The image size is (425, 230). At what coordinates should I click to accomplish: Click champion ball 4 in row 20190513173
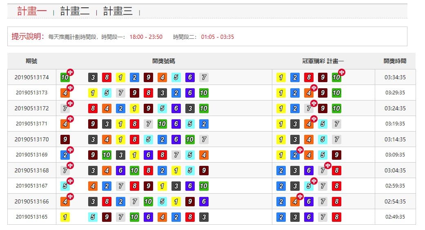(65, 93)
